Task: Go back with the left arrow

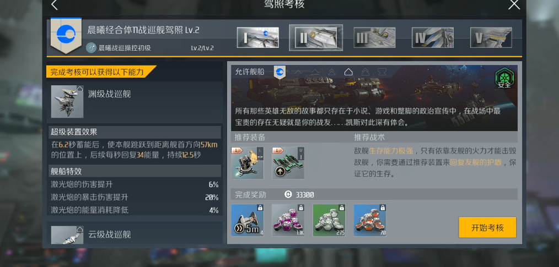Action: [x=54, y=4]
